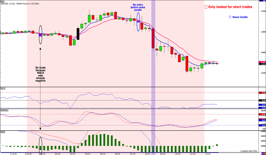Click the dashed red legend box icon
266x155 pixels.
206,7
